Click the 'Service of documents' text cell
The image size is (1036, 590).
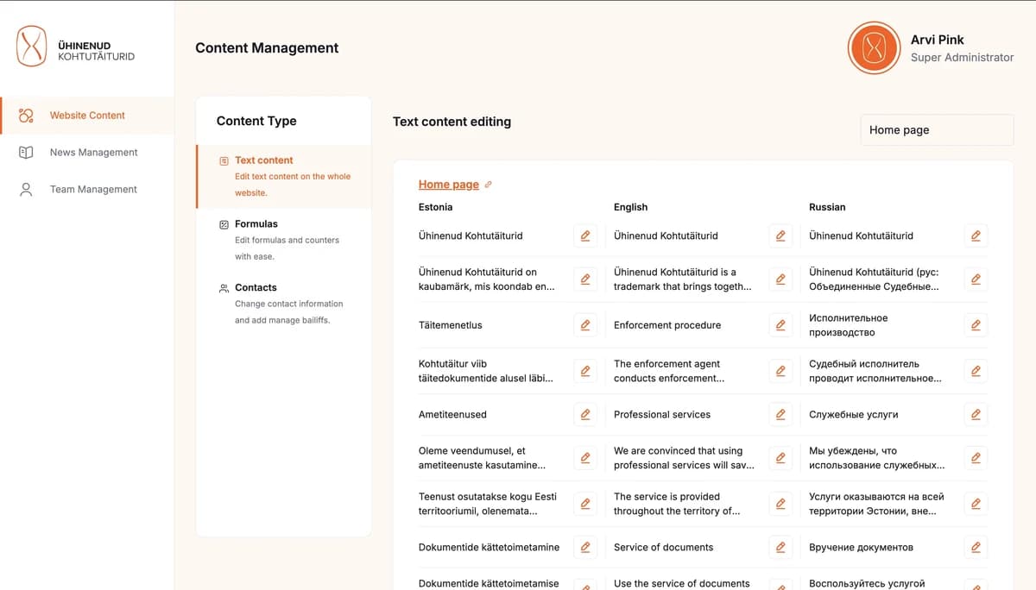point(663,548)
